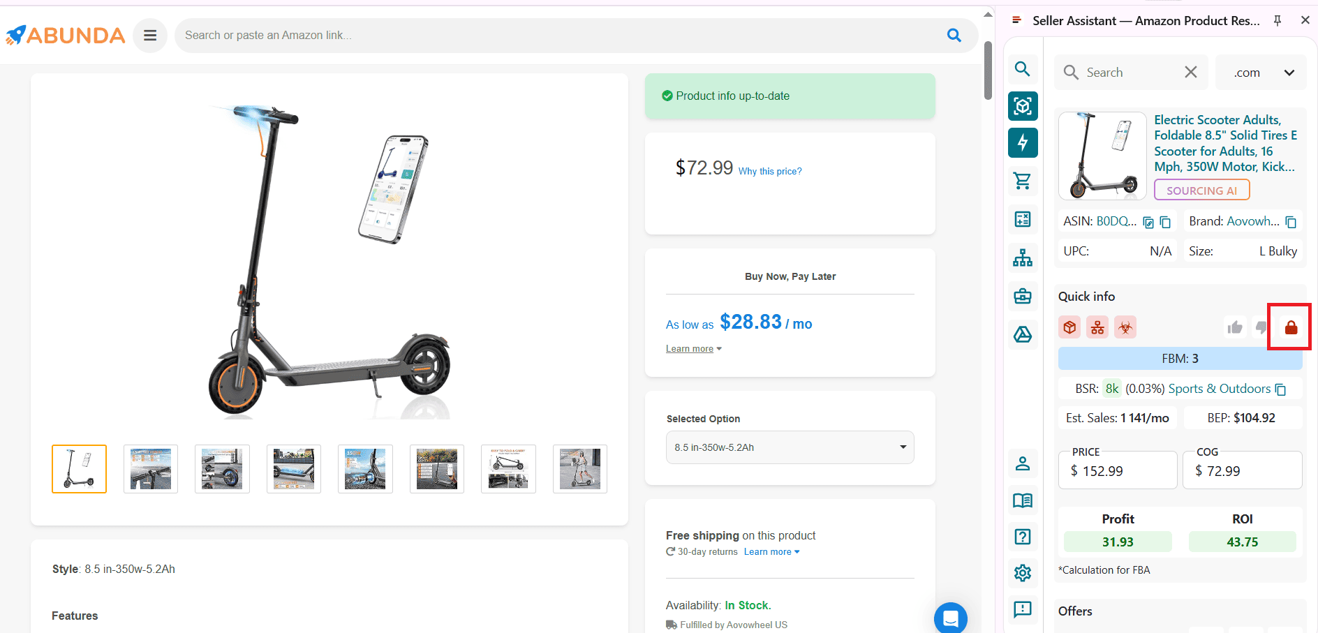Open the briefcase business tool
The width and height of the screenshot is (1318, 633).
1022,296
